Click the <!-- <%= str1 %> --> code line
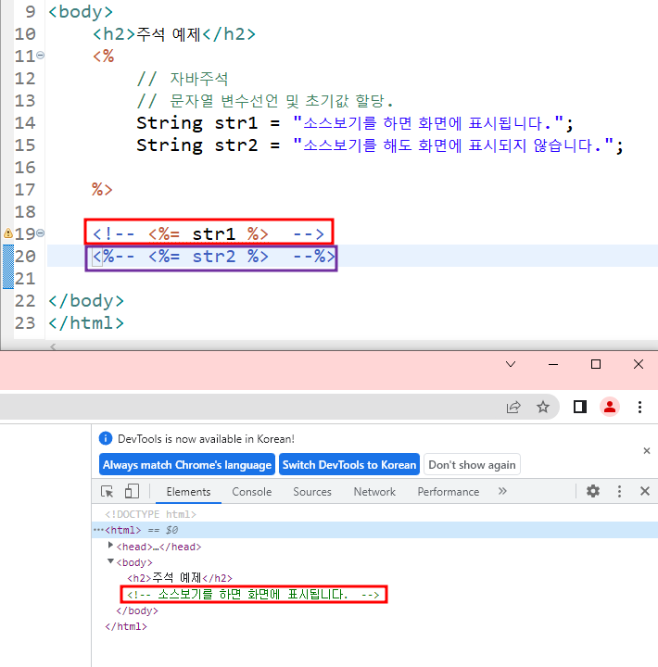Viewport: 658px width, 667px height. 209,233
